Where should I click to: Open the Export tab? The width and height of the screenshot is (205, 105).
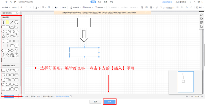click(112, 2)
